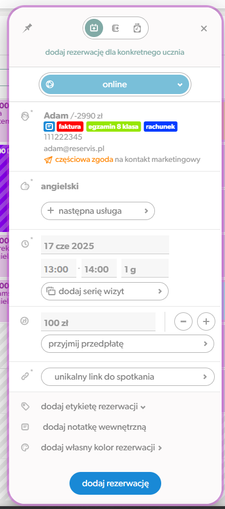Image resolution: width=225 pixels, height=509 pixels.
Task: Click the blue note icon beside faktura
Action: coord(50,127)
